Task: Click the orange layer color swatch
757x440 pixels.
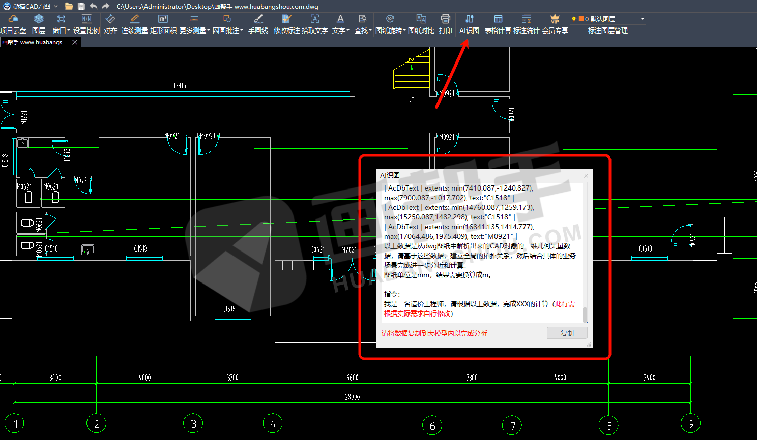Action: pyautogui.click(x=581, y=19)
